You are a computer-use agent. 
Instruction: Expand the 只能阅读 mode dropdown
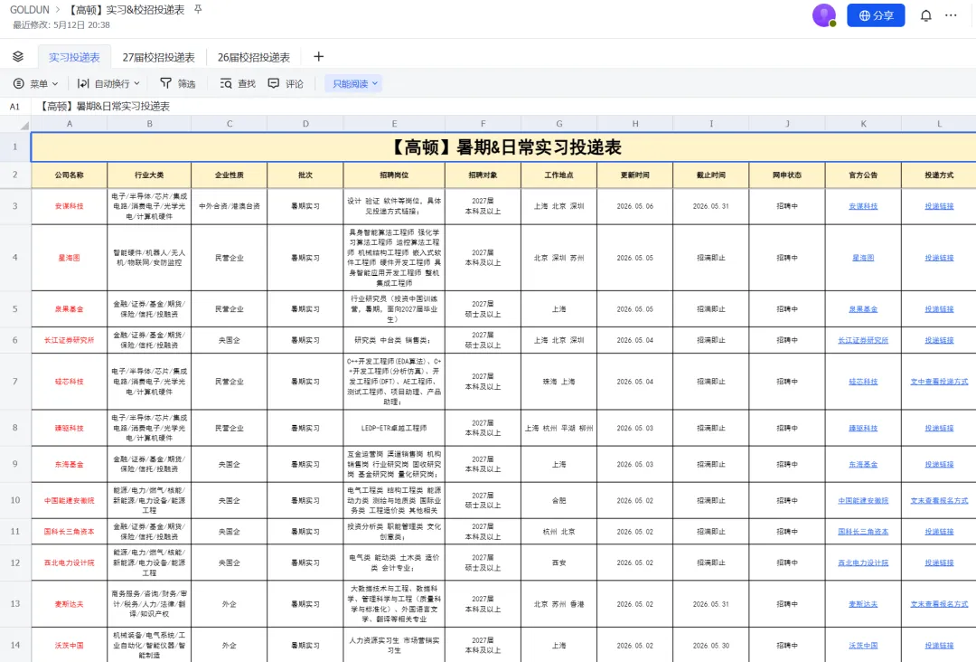click(353, 83)
